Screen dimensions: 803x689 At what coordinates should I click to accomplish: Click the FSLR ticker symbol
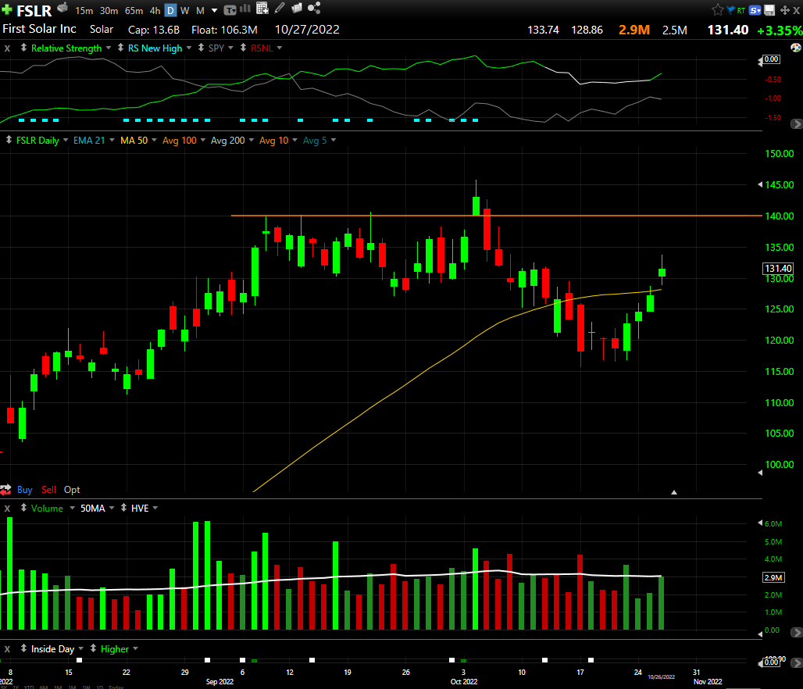[x=34, y=10]
